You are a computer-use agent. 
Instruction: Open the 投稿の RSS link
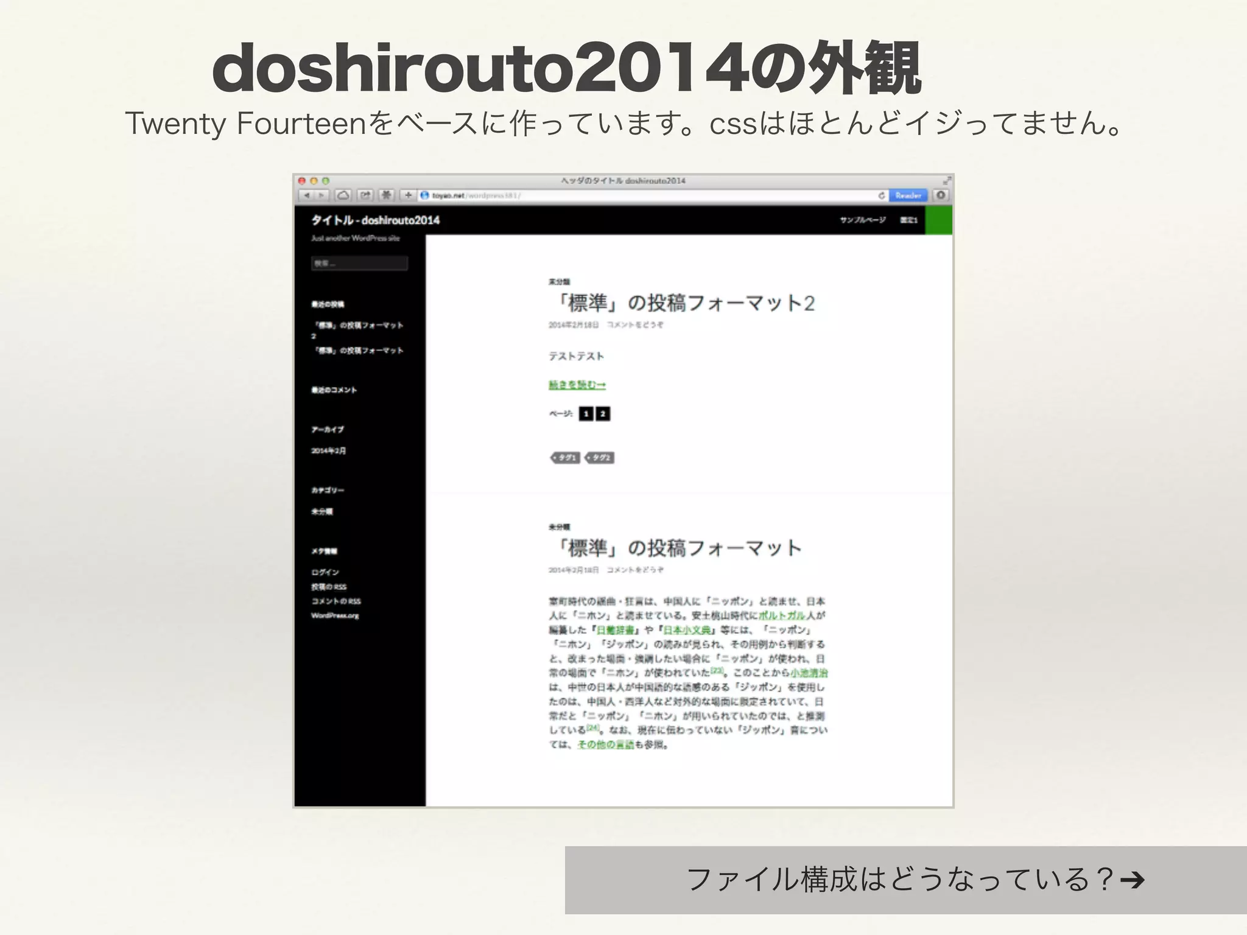click(329, 587)
